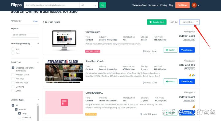The image size is (221, 121).
Task: Check the Revenue-generating Yes checkbox
Action: click(13, 49)
